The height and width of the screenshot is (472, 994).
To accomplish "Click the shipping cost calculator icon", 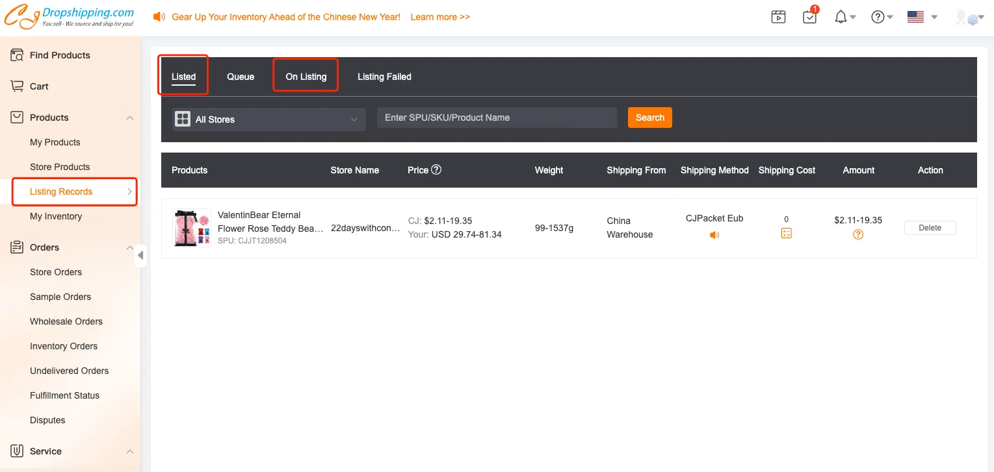I will (x=786, y=234).
